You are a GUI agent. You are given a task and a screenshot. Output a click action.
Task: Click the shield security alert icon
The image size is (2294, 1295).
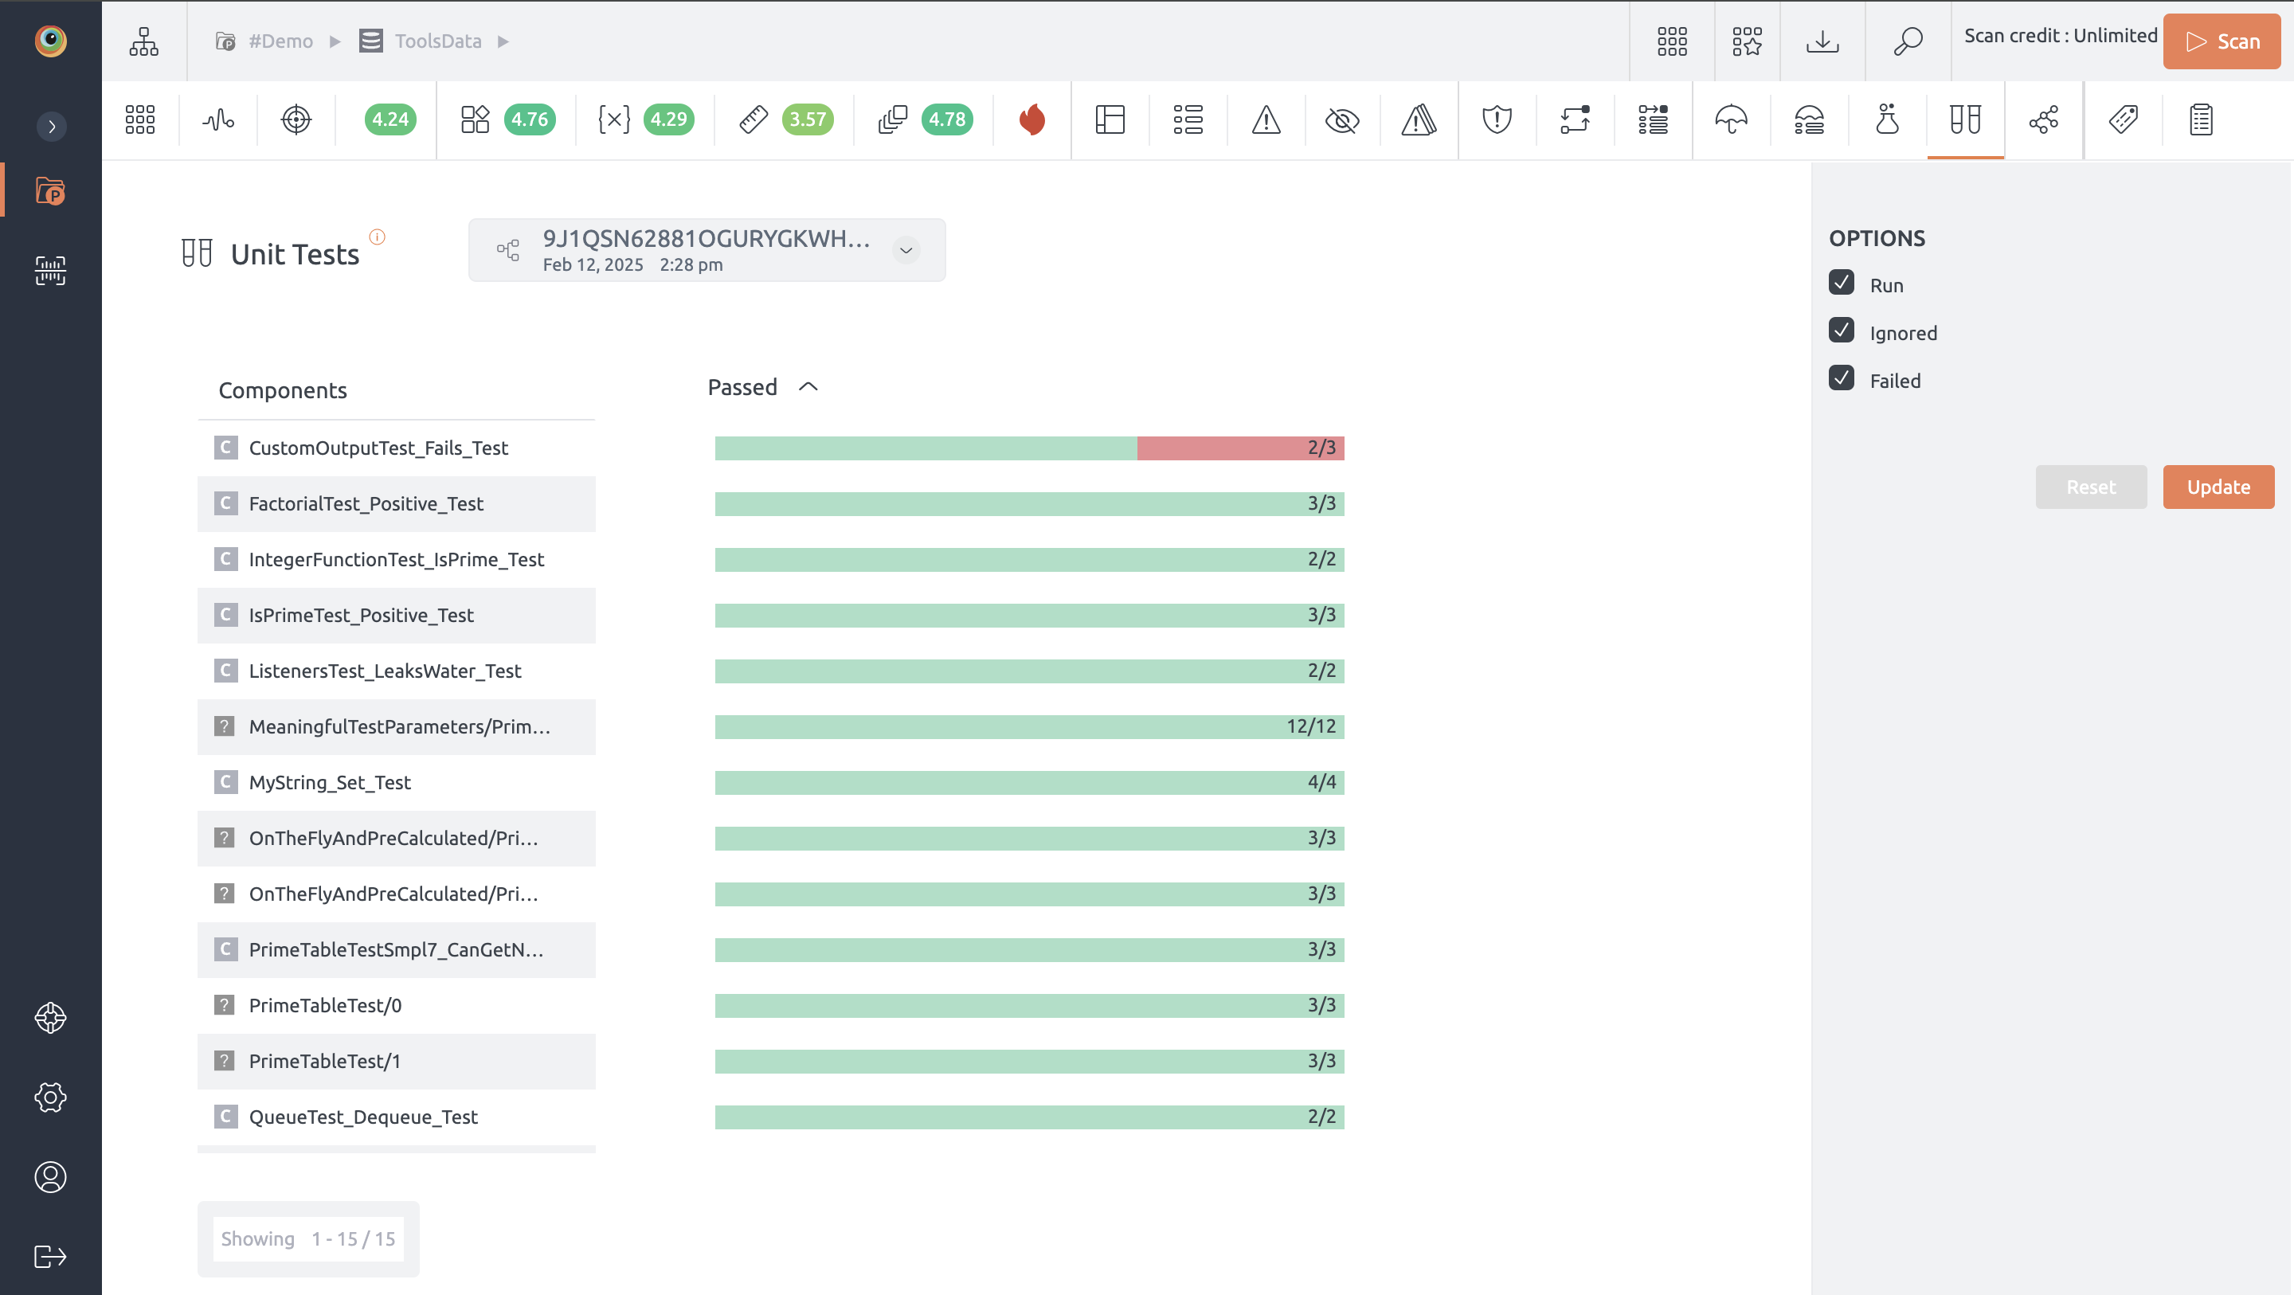pos(1497,119)
